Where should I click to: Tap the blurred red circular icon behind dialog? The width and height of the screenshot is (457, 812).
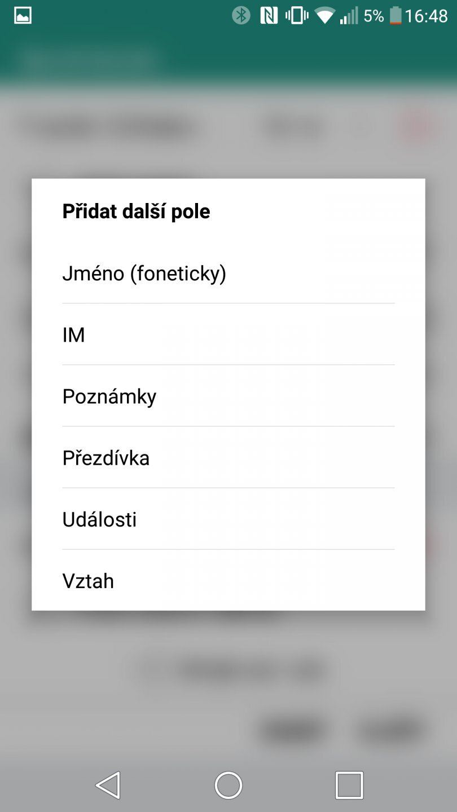pos(416,127)
